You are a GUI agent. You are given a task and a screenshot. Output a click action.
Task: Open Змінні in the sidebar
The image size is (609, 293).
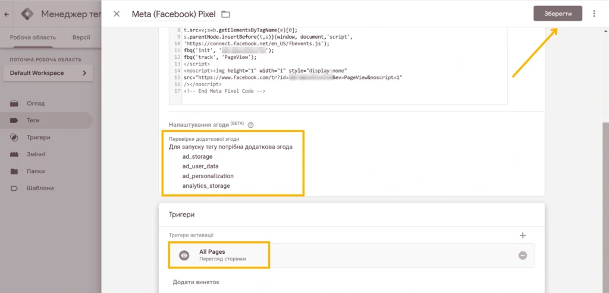tap(46, 154)
